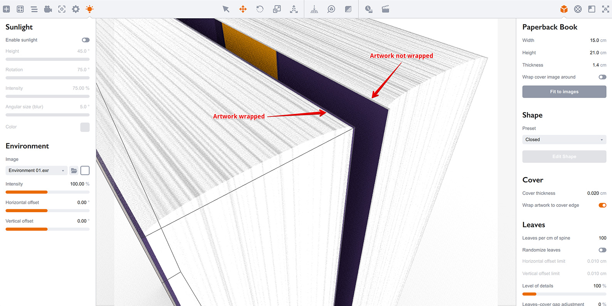Click the Fit to images button
Screen dimensions: 612x306
pos(564,91)
